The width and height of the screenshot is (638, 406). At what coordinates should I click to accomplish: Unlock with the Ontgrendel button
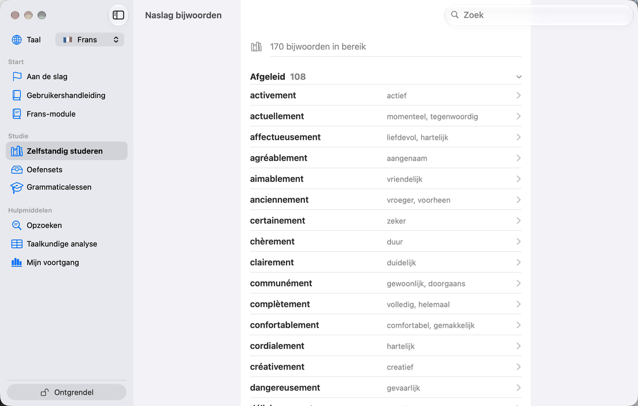point(67,392)
